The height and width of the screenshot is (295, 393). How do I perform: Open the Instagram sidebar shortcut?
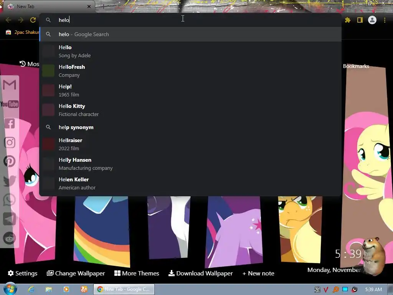tap(10, 143)
